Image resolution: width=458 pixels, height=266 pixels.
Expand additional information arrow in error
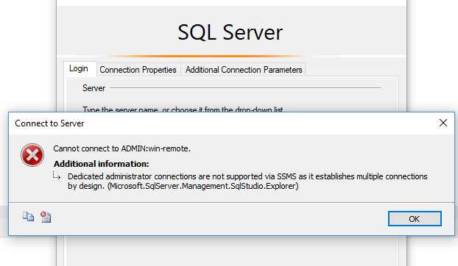(x=57, y=176)
